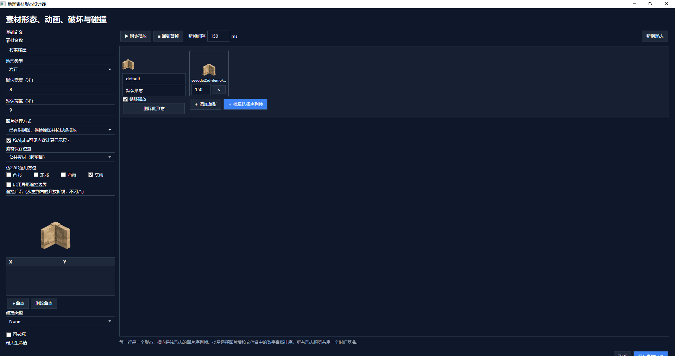This screenshot has width=675, height=356.
Task: Click 同步播放 play button
Action: tap(136, 36)
